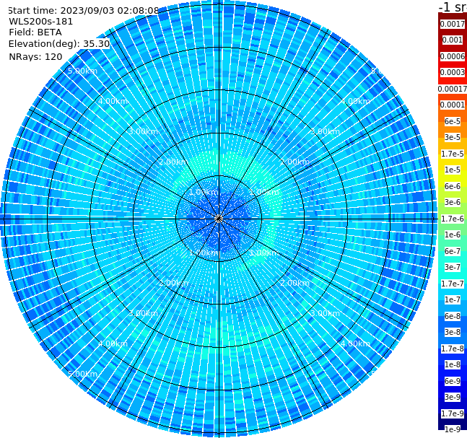Screen dimensions: 467x438
Task: Click the 6e-5 colorbar label
Action: click(x=453, y=121)
